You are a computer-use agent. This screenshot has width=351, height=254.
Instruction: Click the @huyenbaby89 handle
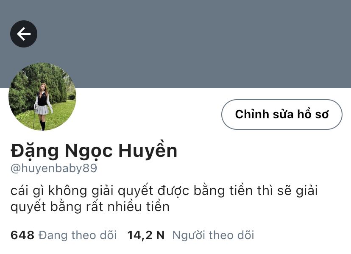tap(54, 168)
